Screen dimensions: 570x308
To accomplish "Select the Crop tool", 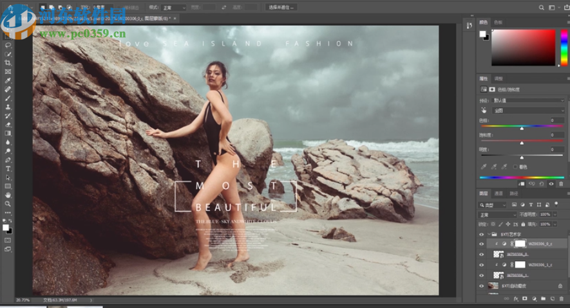I will click(x=8, y=63).
